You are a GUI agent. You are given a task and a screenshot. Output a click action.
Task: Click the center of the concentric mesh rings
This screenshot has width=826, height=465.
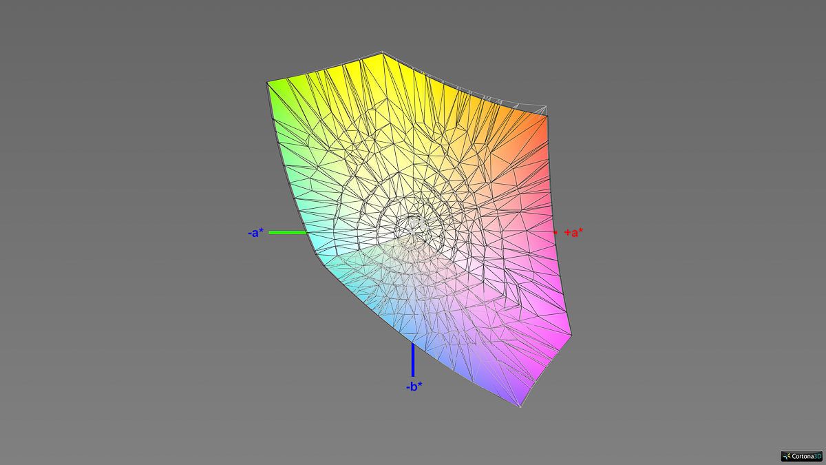click(x=412, y=225)
